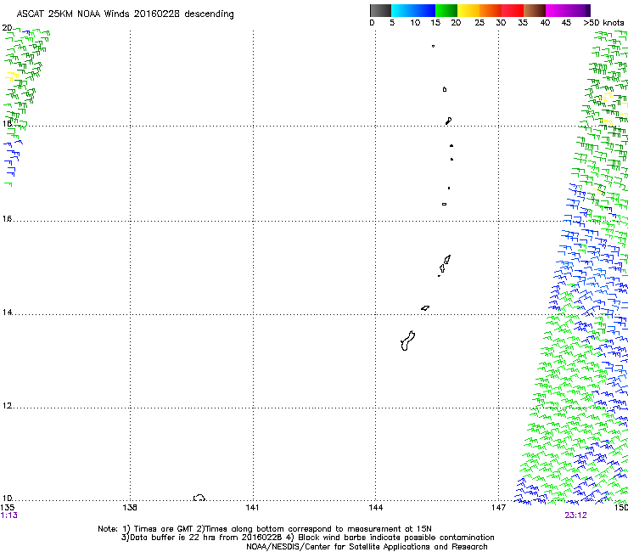Image resolution: width=628 pixels, height=552 pixels.
Task: Click the Guam island outline
Action: [407, 341]
